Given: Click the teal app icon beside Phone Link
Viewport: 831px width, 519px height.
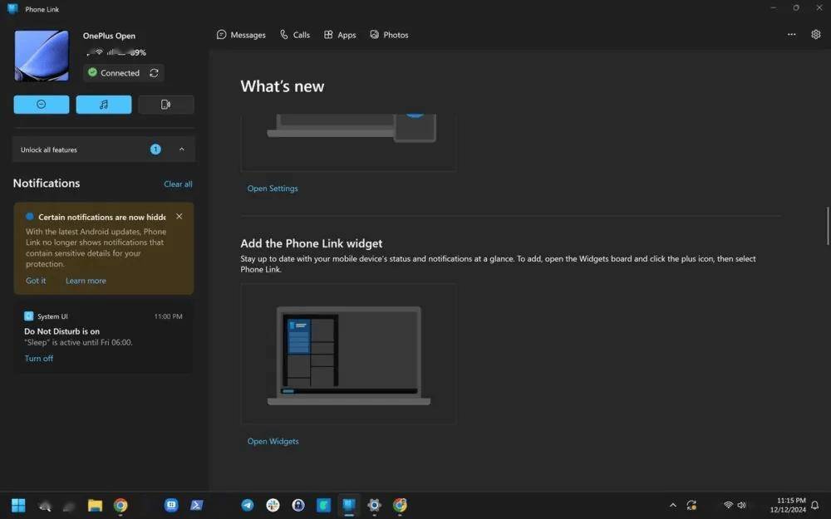Looking at the screenshot, I should pos(323,505).
